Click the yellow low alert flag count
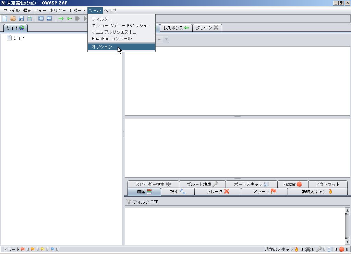This screenshot has height=254, width=351. pyautogui.click(x=45, y=249)
